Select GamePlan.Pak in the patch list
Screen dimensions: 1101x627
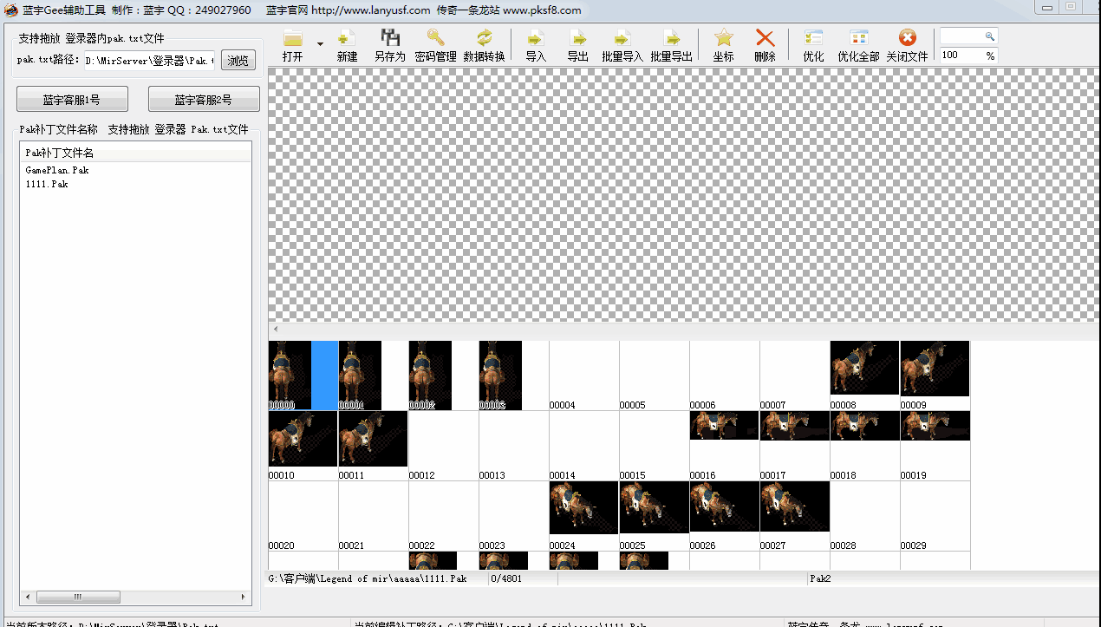point(57,170)
